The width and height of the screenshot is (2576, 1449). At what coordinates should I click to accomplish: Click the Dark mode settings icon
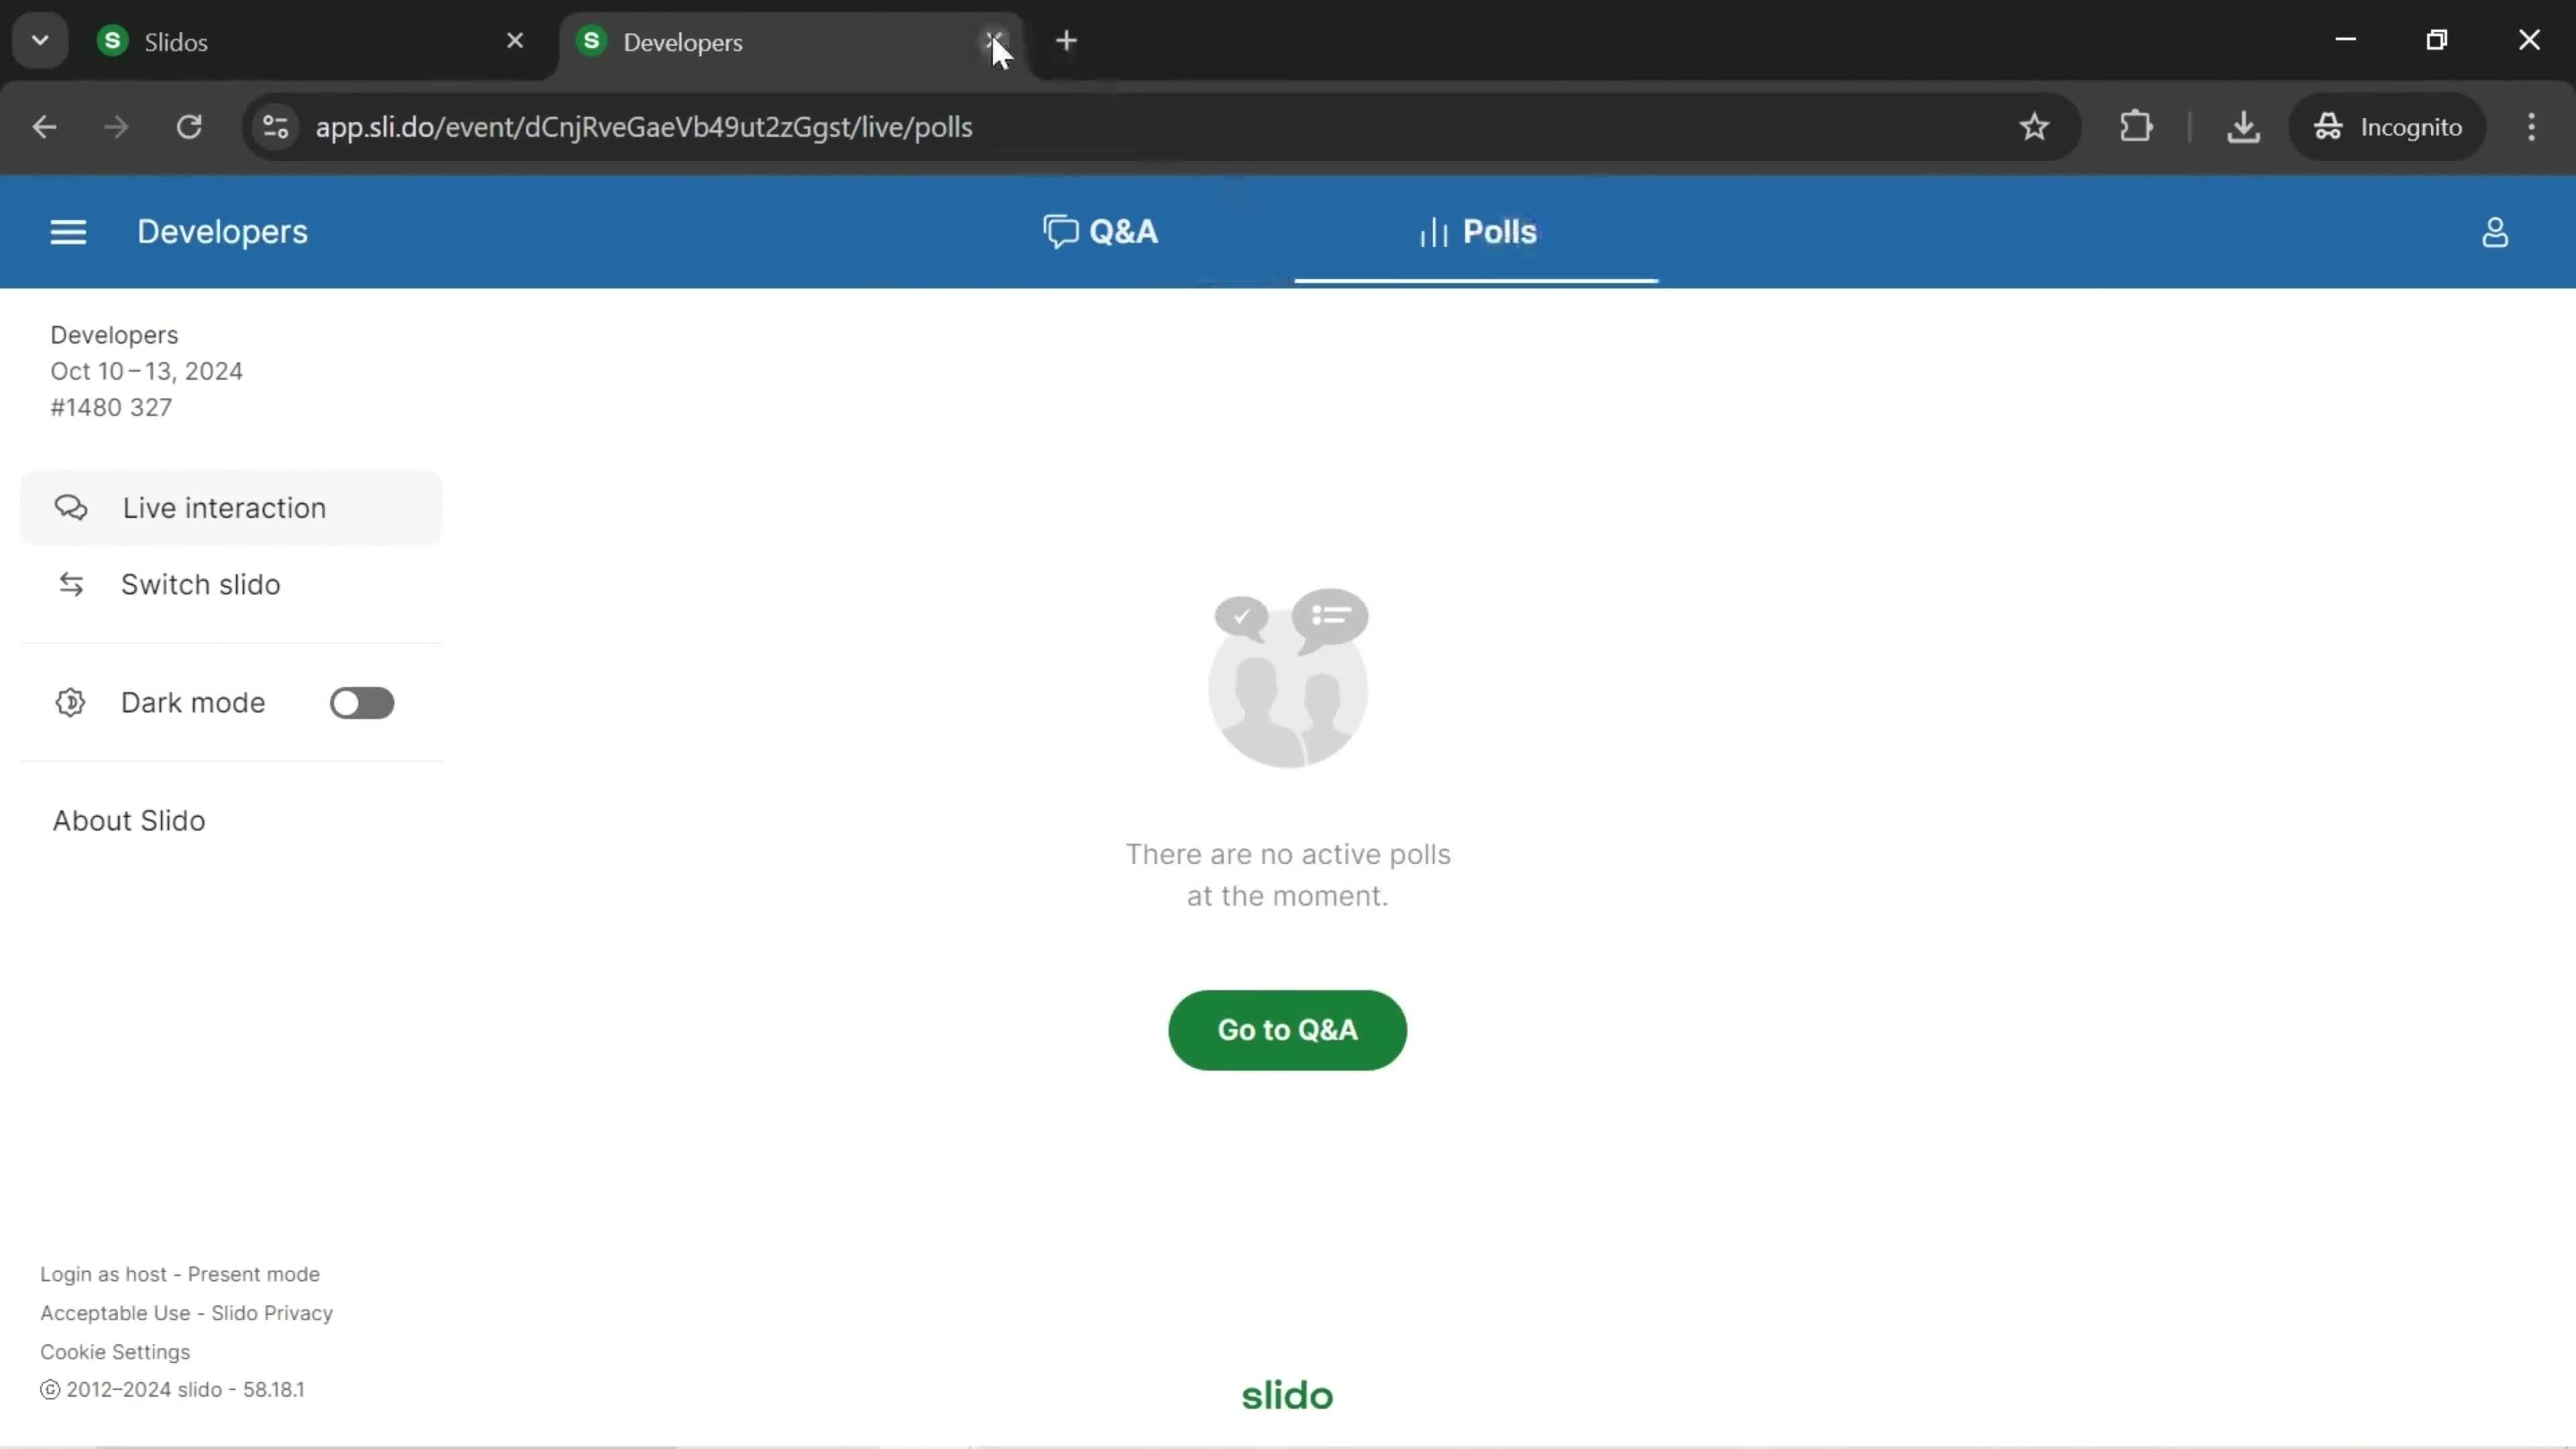click(69, 702)
